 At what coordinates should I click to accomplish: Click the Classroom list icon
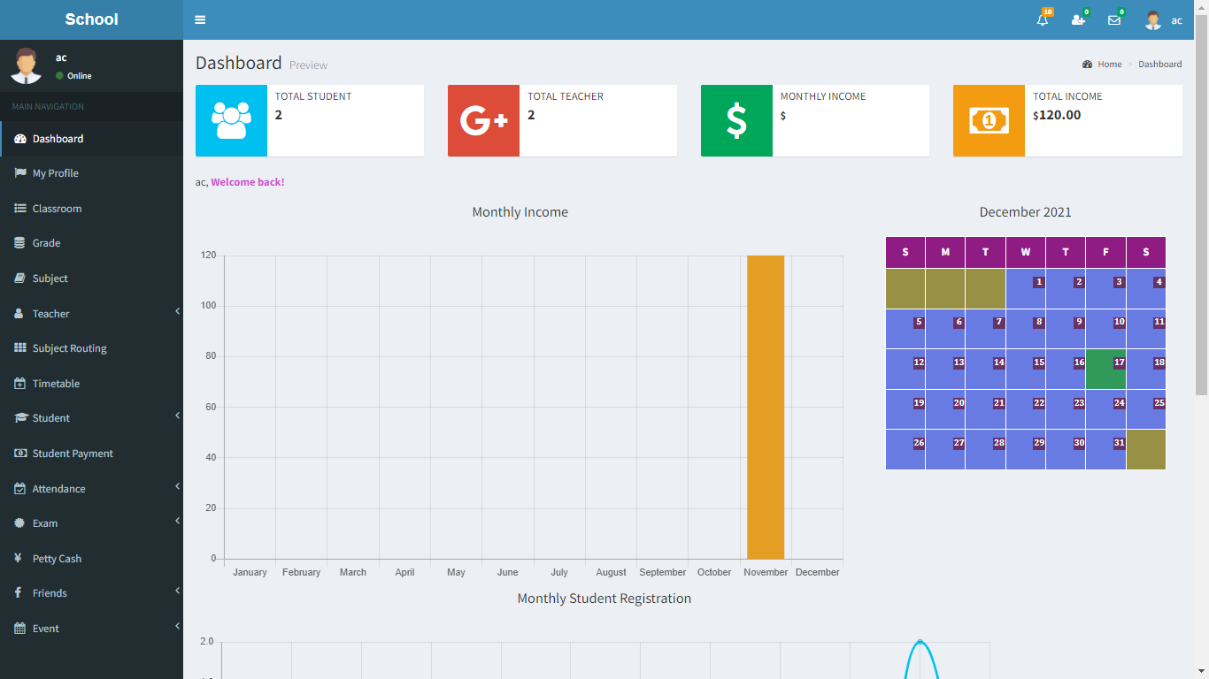20,209
